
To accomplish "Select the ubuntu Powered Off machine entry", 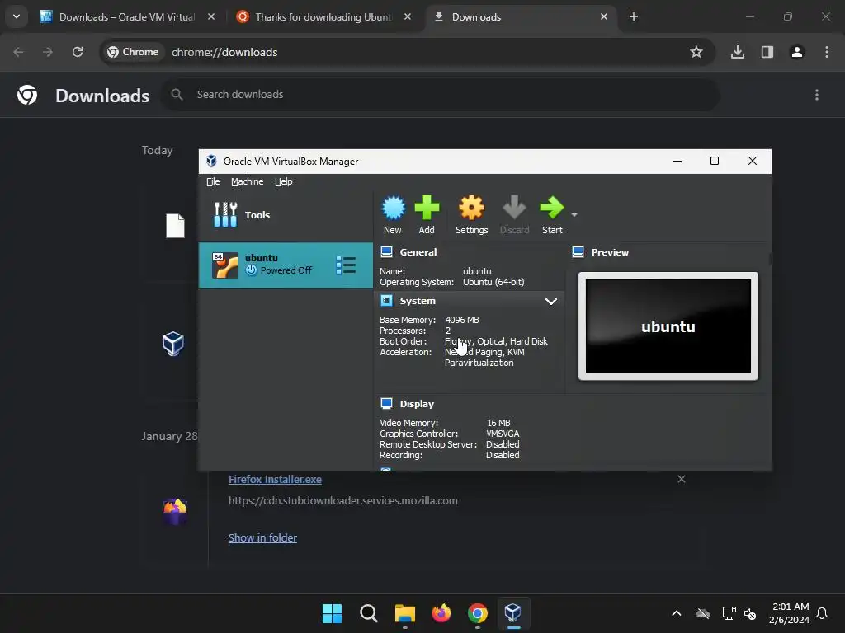I will [x=286, y=265].
